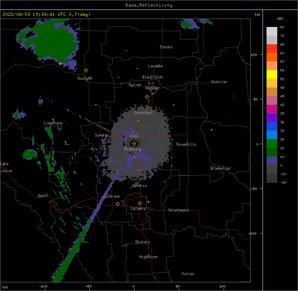The width and height of the screenshot is (298, 291).
Task: Select the violet purple legend swatch
Action: (272, 118)
